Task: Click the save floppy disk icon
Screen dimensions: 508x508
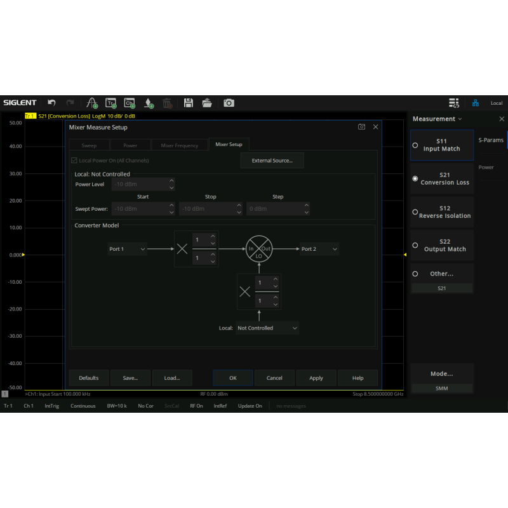Action: pos(189,103)
